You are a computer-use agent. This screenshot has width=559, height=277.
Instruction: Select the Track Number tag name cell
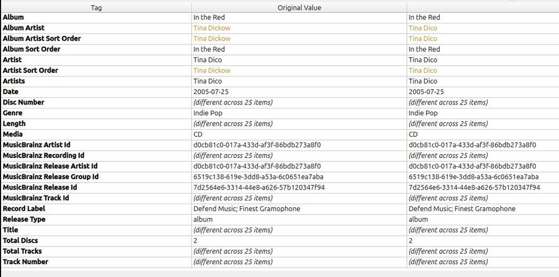coord(26,261)
